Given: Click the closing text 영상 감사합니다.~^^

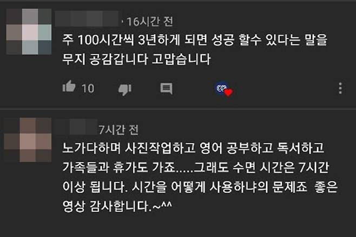Looking at the screenshot, I should point(117,206).
